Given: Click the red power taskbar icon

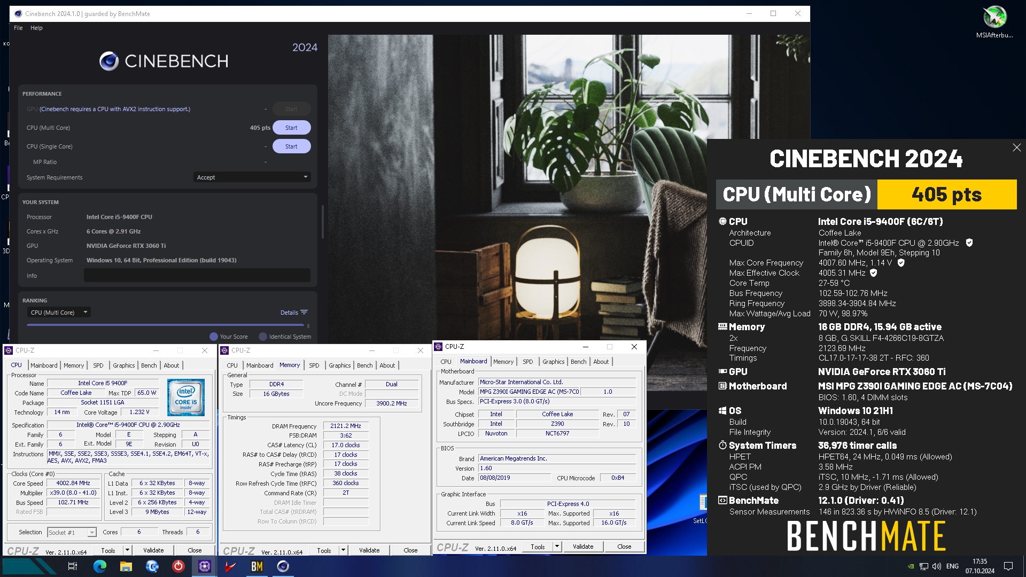Looking at the screenshot, I should click(178, 566).
